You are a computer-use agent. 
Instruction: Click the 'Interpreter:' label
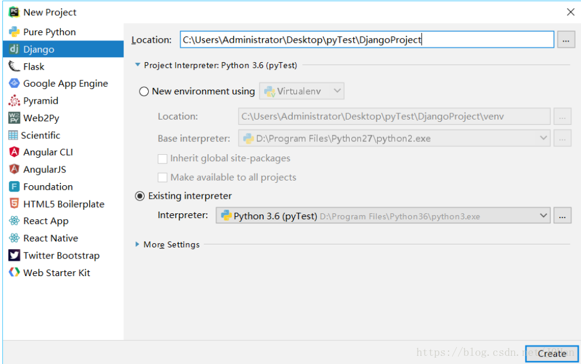coord(183,215)
